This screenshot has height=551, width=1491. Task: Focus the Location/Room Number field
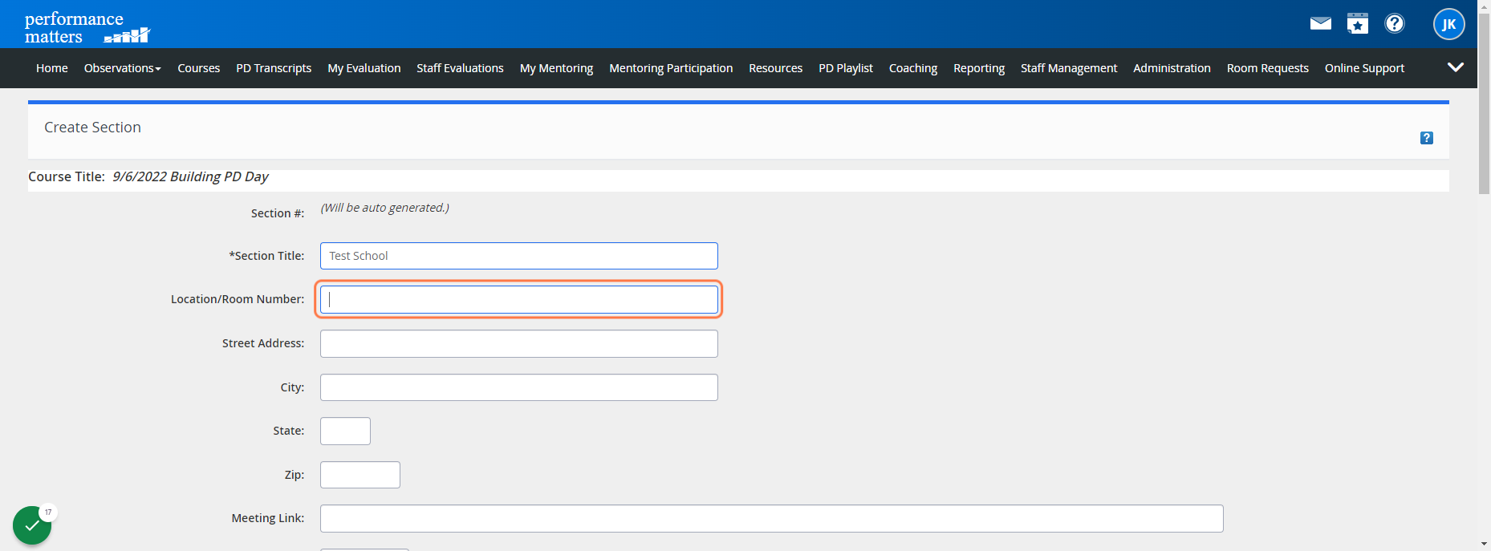[519, 299]
